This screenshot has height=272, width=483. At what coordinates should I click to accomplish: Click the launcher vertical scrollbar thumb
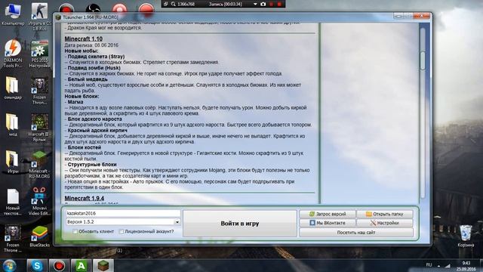pos(423,60)
